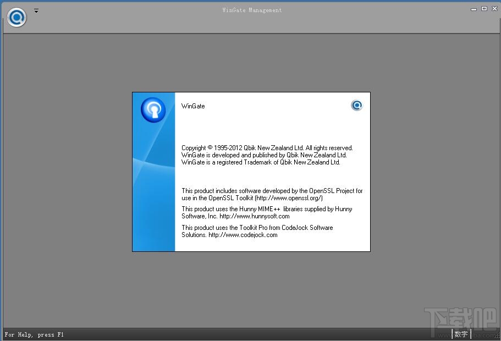Click the Copyright 1995-2012 Qbik line
The width and height of the screenshot is (501, 341).
point(267,147)
